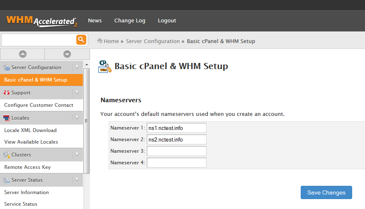Click the Server Status section header label
The width and height of the screenshot is (365, 209).
click(27, 180)
